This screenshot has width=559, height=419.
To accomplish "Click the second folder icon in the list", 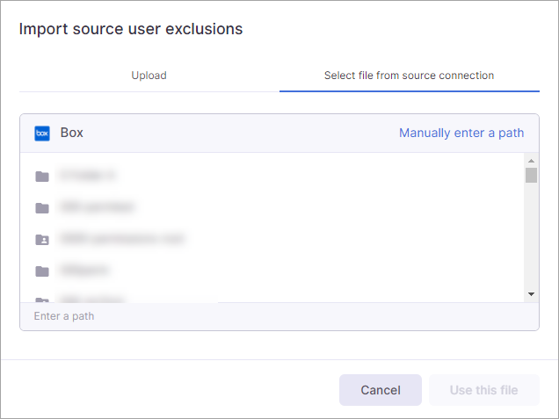I will (42, 208).
